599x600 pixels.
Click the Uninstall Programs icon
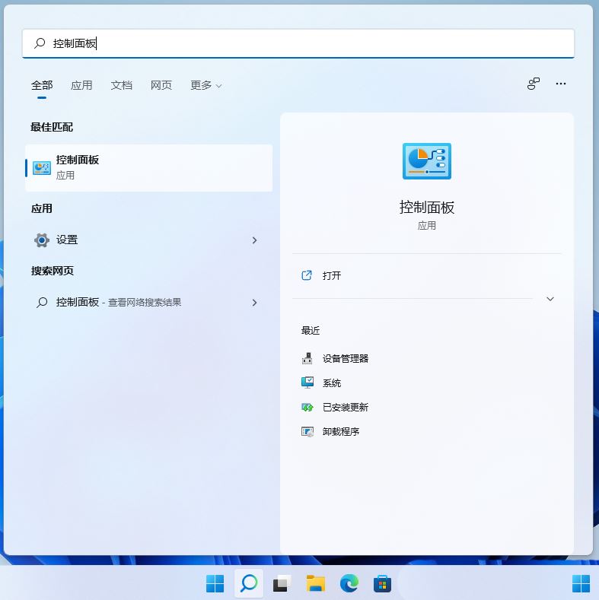pos(307,432)
